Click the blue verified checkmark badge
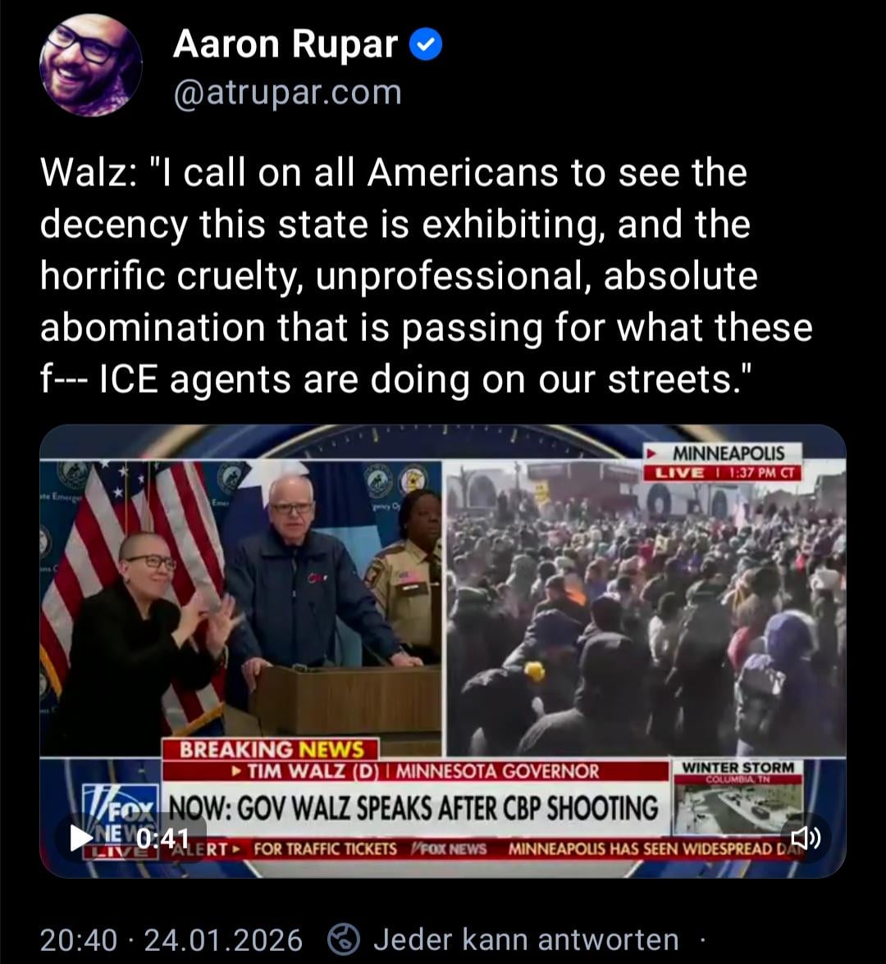 426,46
